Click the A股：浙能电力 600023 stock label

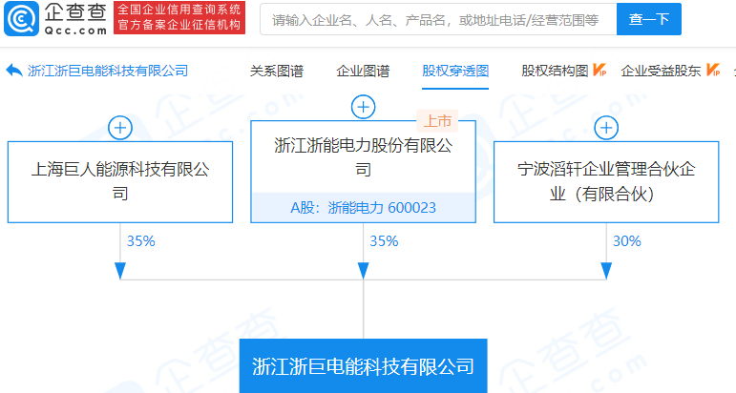[364, 207]
